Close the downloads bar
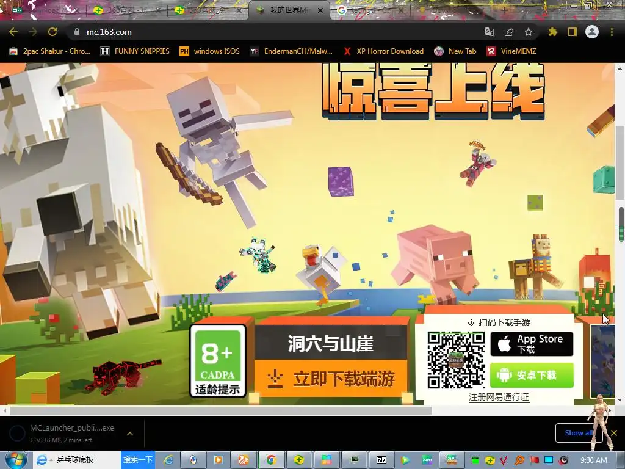625x469 pixels. coord(614,433)
